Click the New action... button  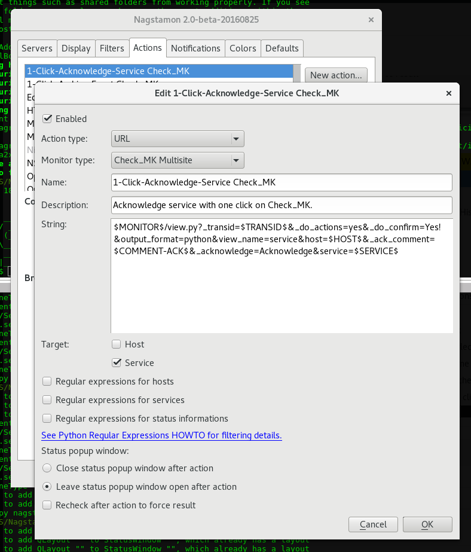[x=335, y=75]
